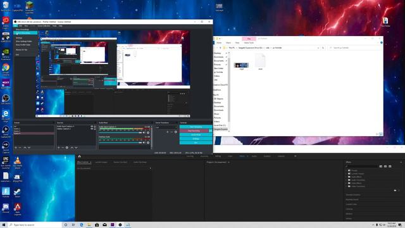Expand Video Effects folder in Effects panel
The height and width of the screenshot is (228, 405).
tap(346, 183)
